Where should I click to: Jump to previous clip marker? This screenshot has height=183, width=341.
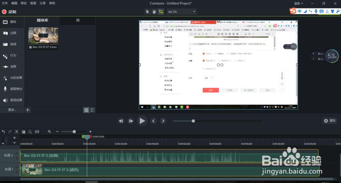(x=153, y=121)
